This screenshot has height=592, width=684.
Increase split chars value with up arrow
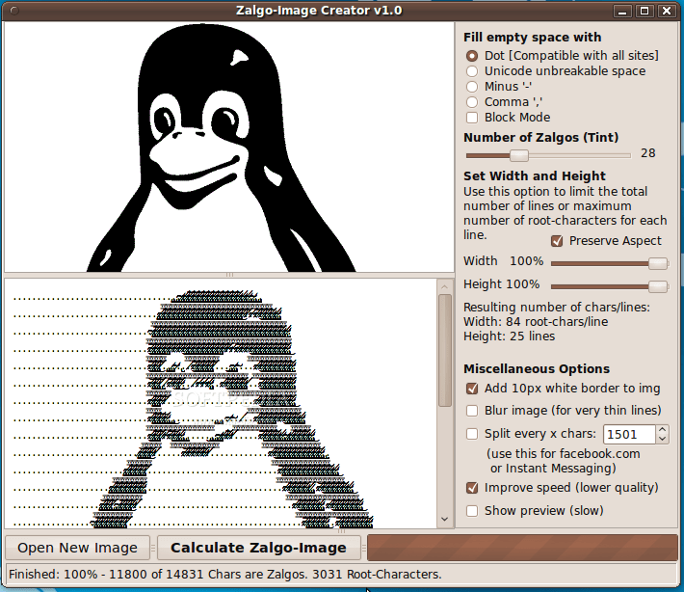[662, 430]
